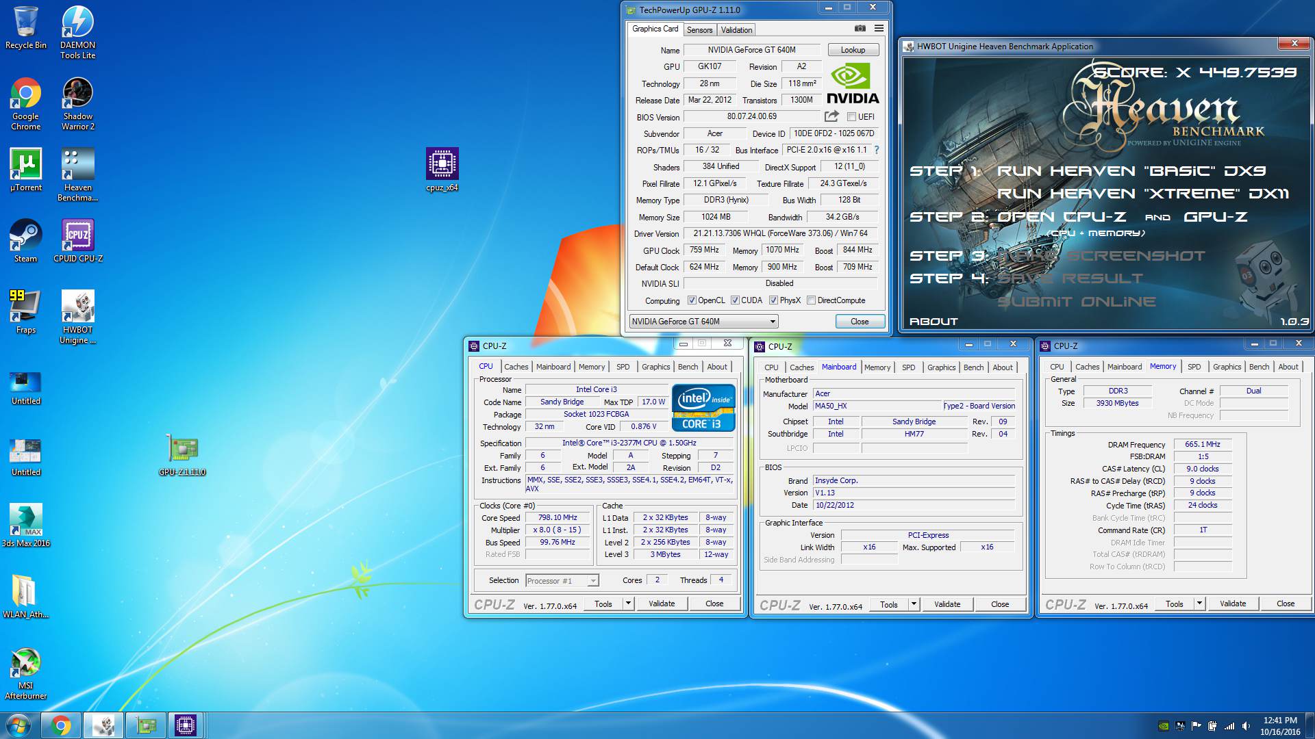This screenshot has height=739, width=1315.
Task: Click RUN HEAVEN "BASIC" DX9 option
Action: (x=1131, y=171)
